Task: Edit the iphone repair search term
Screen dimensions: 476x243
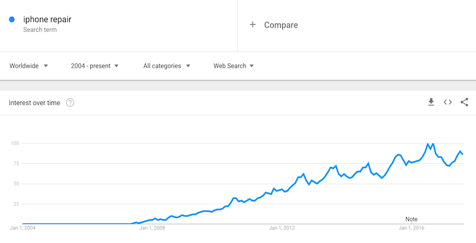Action: pyautogui.click(x=47, y=20)
